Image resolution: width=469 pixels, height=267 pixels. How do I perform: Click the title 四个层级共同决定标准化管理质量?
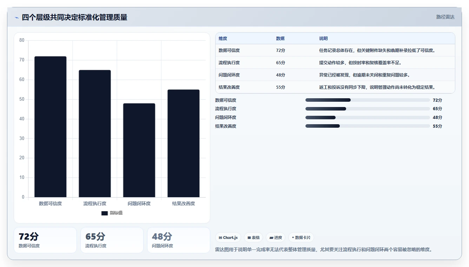tap(74, 17)
